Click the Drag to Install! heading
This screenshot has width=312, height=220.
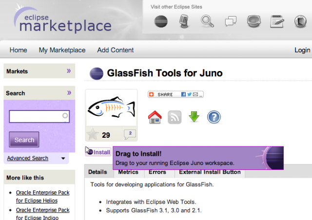(138, 154)
